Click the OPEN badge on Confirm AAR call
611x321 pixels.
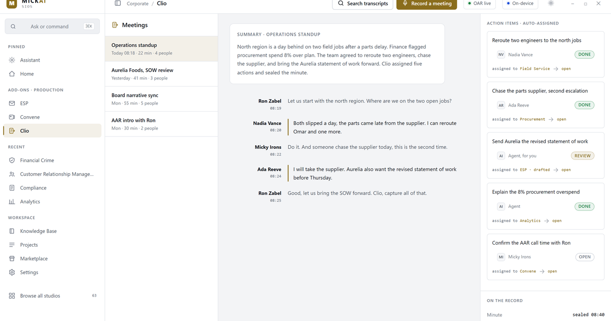585,257
